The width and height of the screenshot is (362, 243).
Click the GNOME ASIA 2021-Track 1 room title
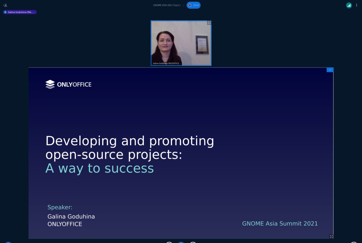click(167, 5)
